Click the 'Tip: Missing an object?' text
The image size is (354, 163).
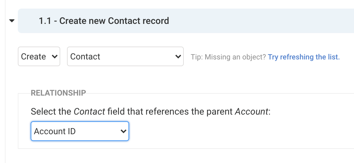[228, 57]
